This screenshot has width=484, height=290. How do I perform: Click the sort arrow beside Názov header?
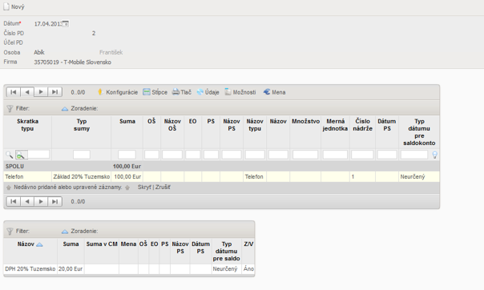tap(39, 244)
